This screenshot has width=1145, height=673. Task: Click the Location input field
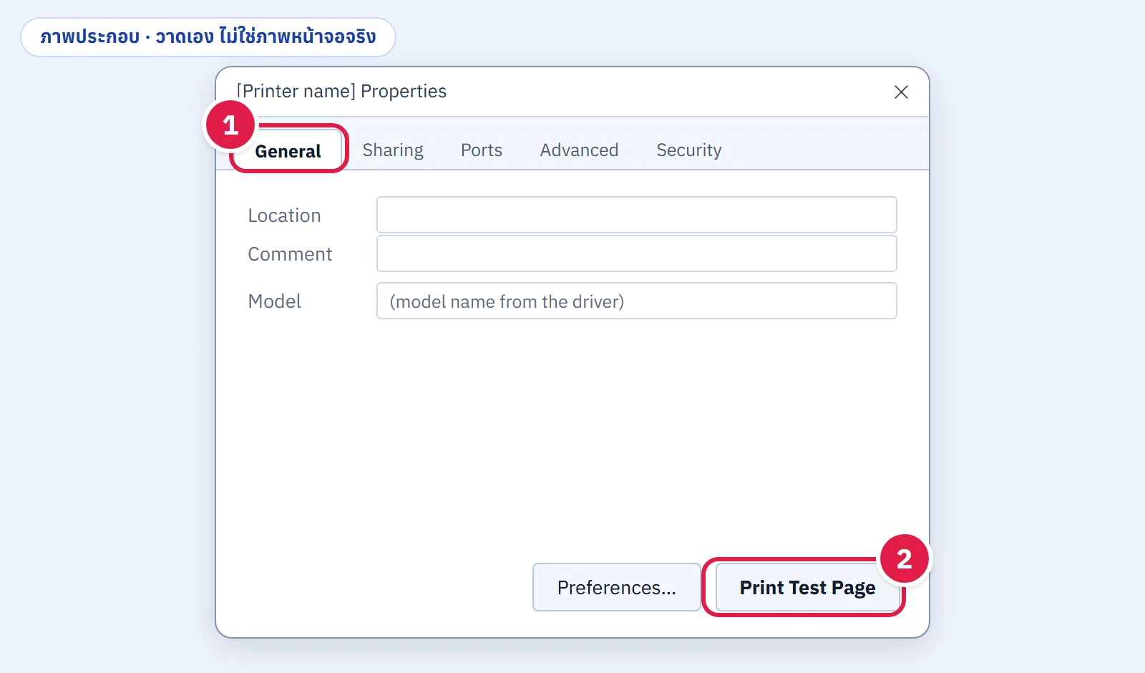(637, 215)
